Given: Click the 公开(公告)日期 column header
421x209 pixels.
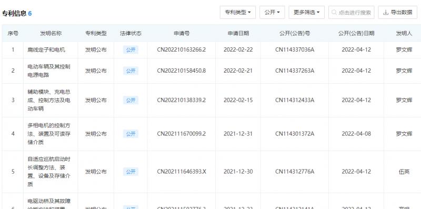Looking at the screenshot, I should (356, 33).
